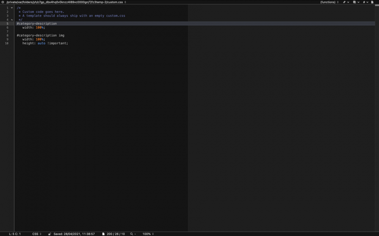The height and width of the screenshot is (236, 379).
Task: Click the document stats icon in the status bar
Action: pos(103,234)
